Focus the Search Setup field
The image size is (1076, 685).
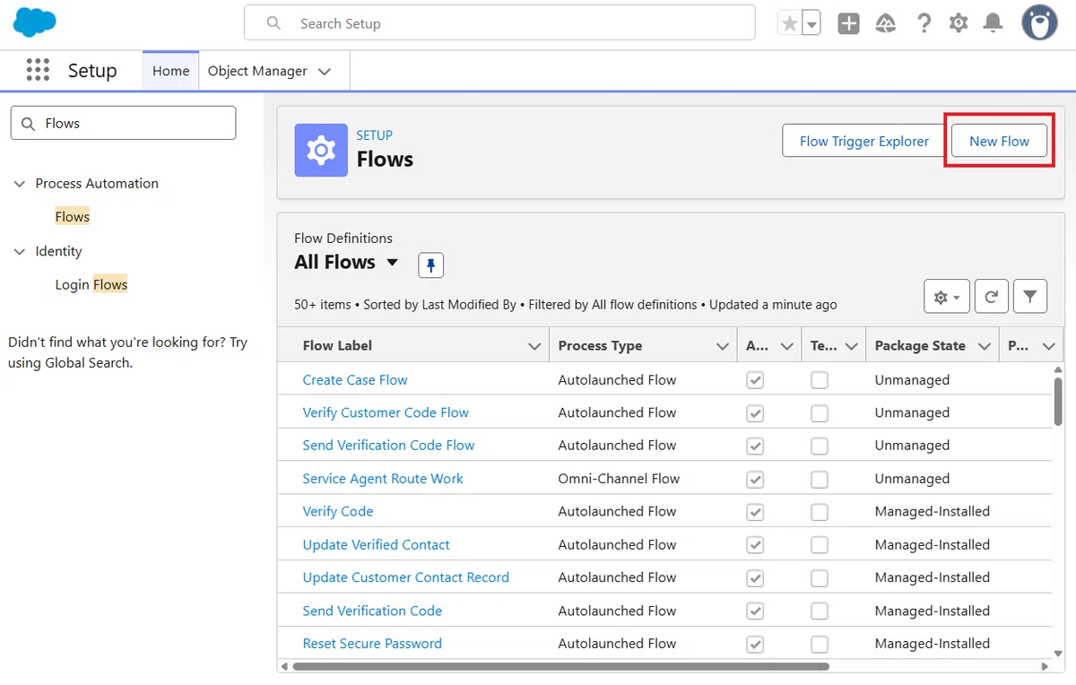[x=499, y=23]
